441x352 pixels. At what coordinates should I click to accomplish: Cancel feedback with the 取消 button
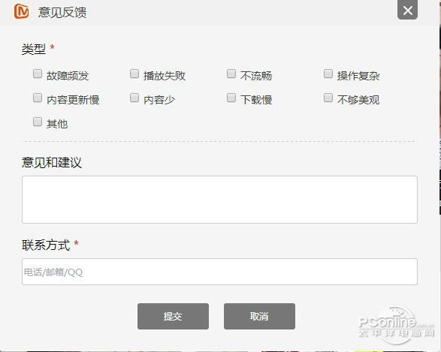[259, 316]
